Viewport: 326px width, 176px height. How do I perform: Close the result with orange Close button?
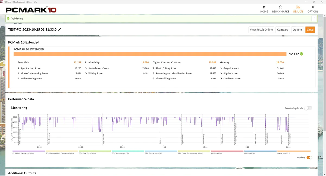(310, 30)
